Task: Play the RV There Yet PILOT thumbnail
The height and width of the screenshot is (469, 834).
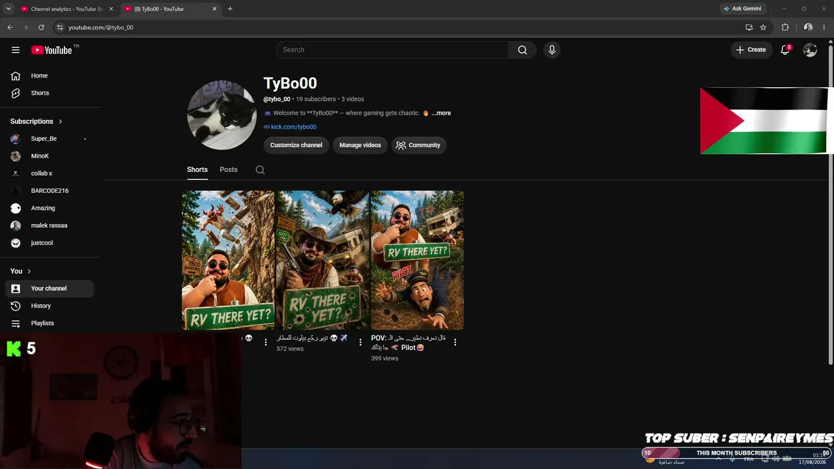Action: (417, 261)
